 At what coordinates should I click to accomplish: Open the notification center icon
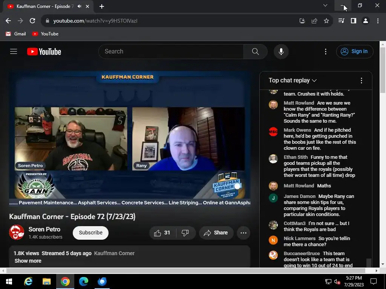(374, 281)
